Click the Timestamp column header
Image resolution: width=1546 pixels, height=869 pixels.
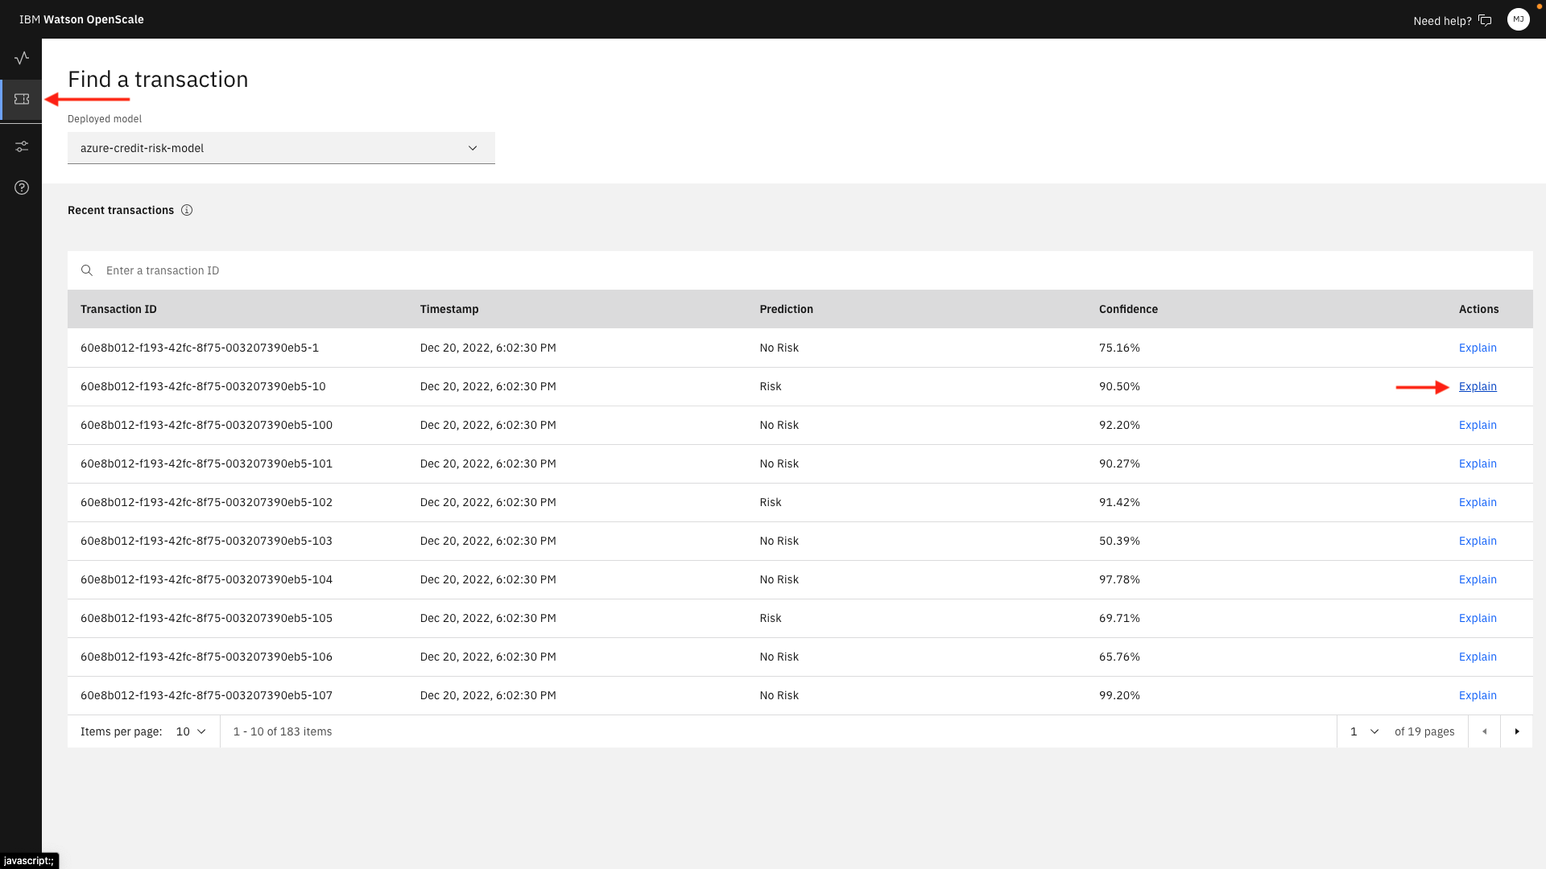(449, 309)
